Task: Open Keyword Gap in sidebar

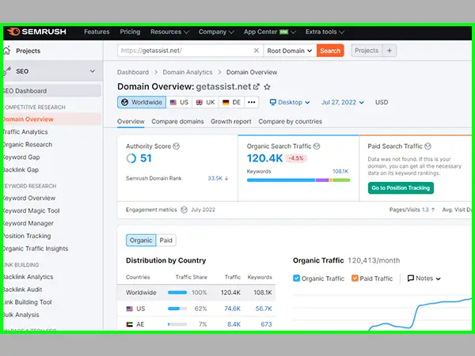Action: pos(21,157)
